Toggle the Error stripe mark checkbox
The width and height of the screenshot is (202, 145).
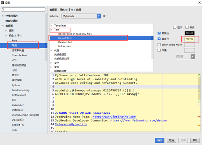point(159,45)
